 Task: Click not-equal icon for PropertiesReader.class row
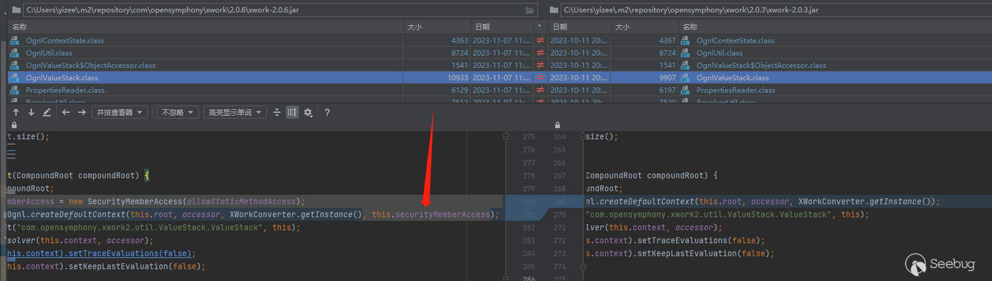tap(540, 90)
